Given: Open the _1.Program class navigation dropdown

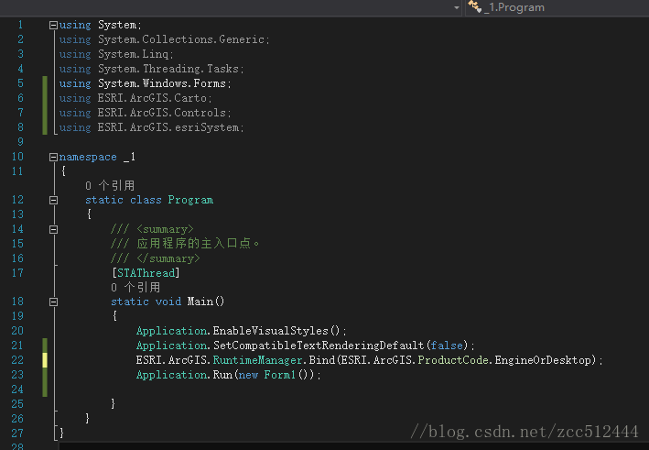Looking at the screenshot, I should pos(557,7).
